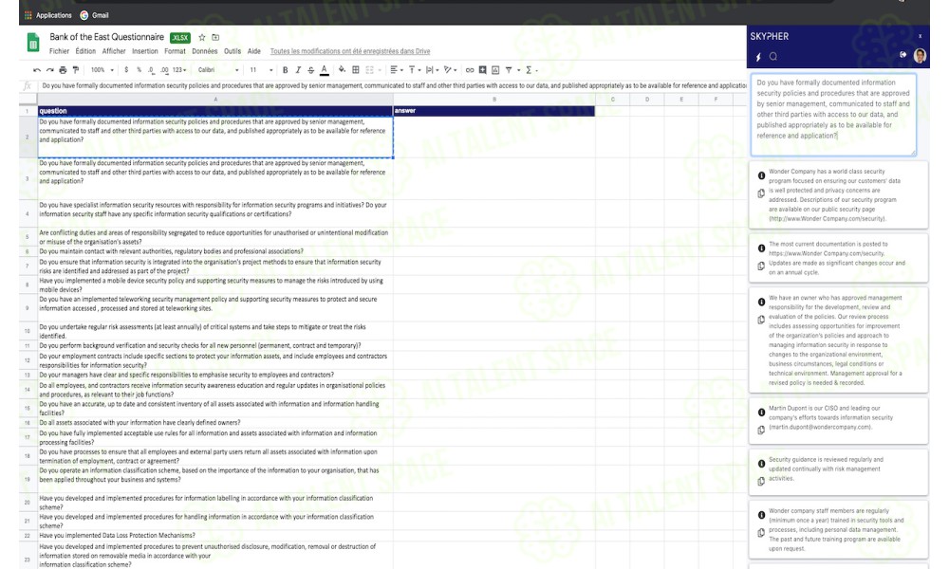The image size is (949, 569).
Task: Show info for 'Martin Dupont is our CISO' answer
Action: pyautogui.click(x=761, y=413)
